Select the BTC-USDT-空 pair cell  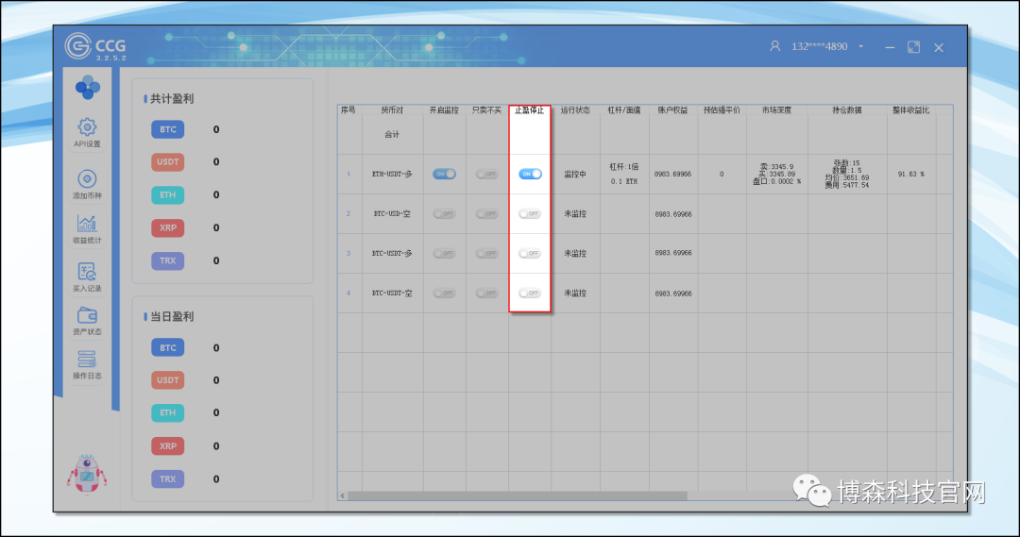pos(392,294)
